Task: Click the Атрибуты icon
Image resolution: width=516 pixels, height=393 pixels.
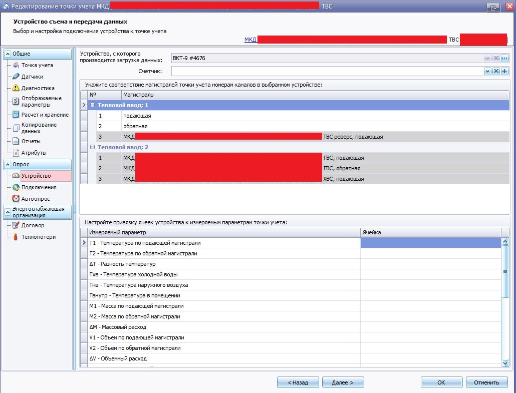Action: point(16,153)
